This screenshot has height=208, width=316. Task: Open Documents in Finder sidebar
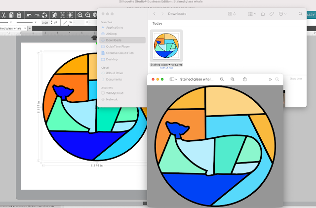pyautogui.click(x=122, y=80)
